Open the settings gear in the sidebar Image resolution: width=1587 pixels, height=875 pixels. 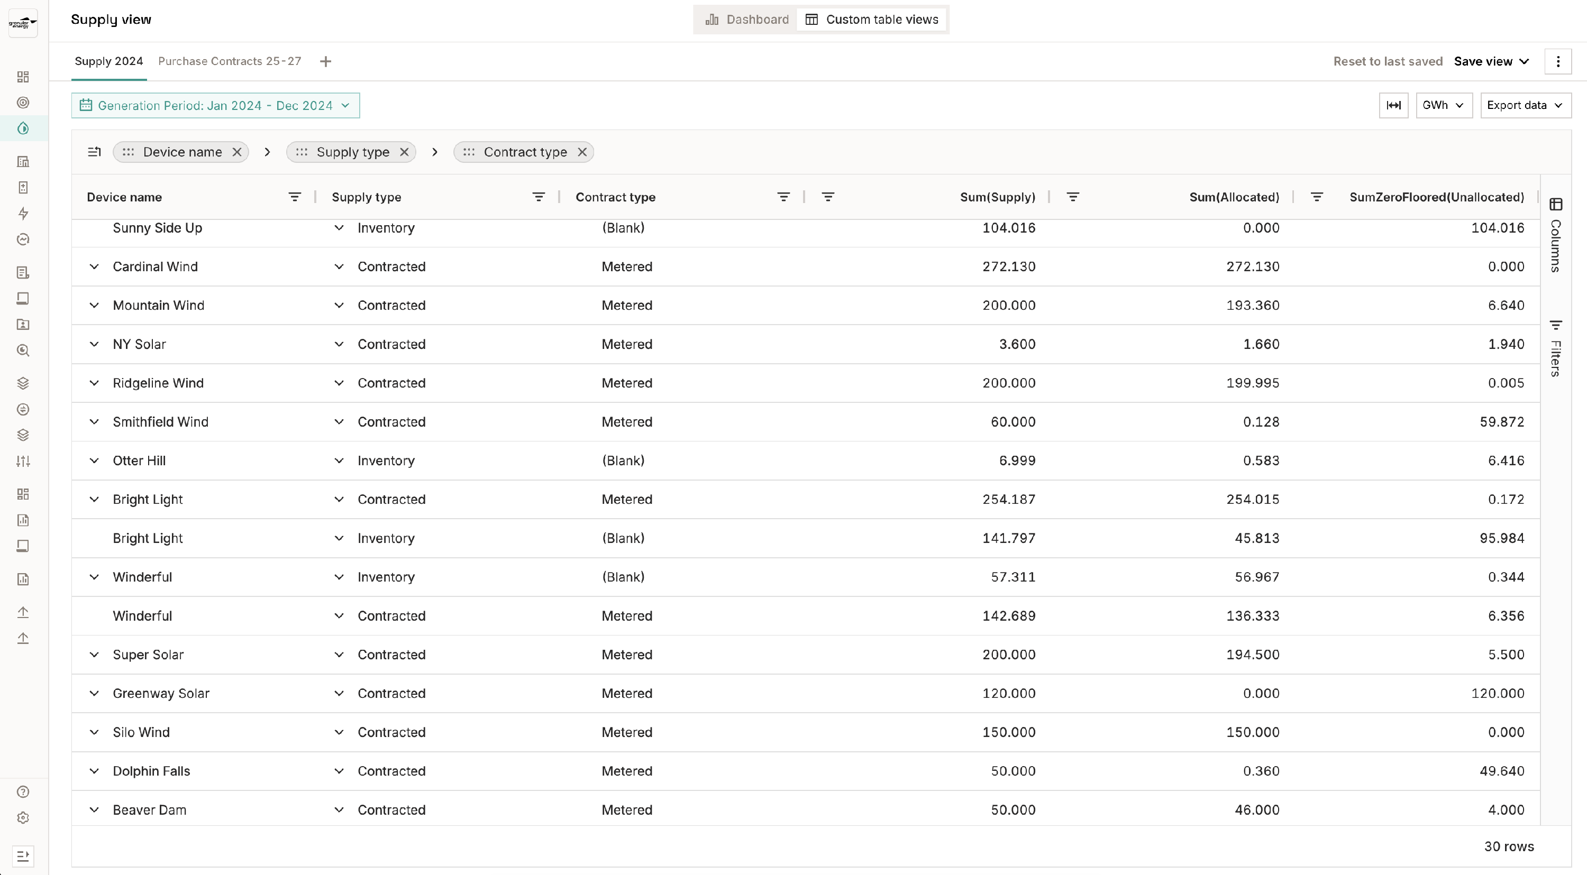[x=23, y=818]
